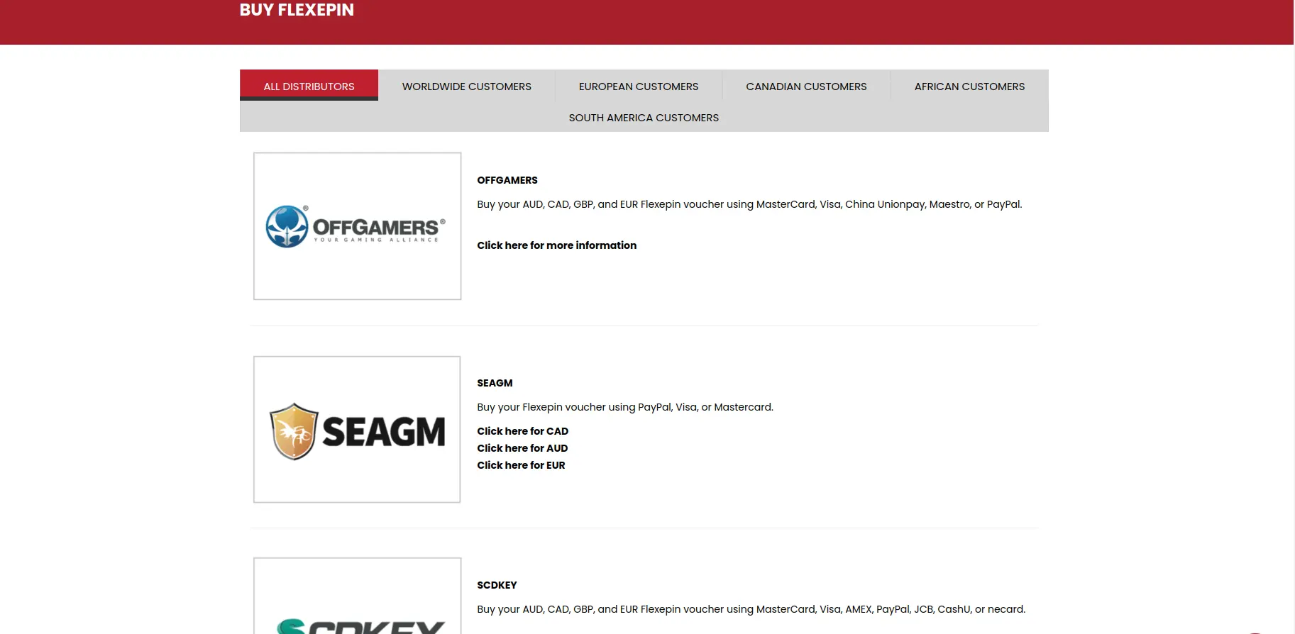Open SEAGM 'Click here for CAD' link
This screenshot has width=1295, height=634.
[522, 431]
